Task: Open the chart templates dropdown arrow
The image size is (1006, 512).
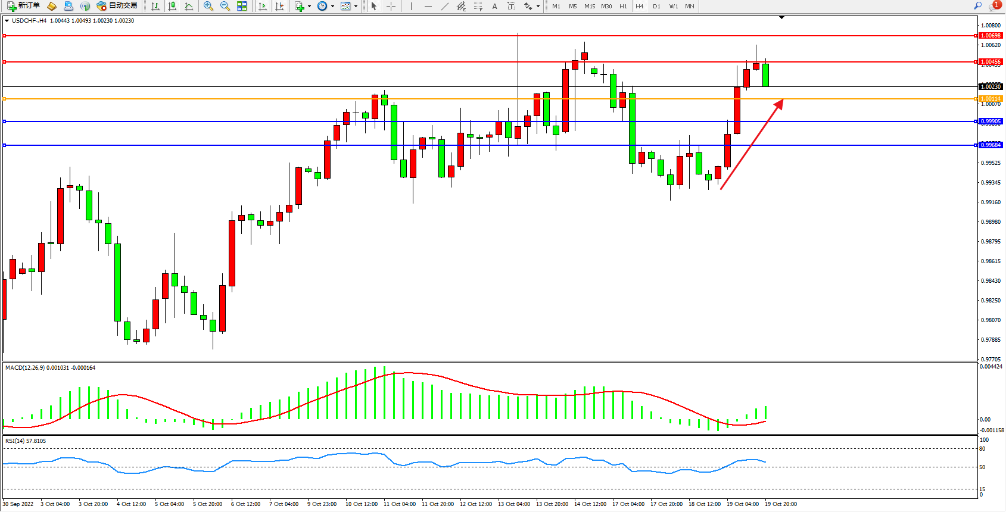Action: pos(356,7)
